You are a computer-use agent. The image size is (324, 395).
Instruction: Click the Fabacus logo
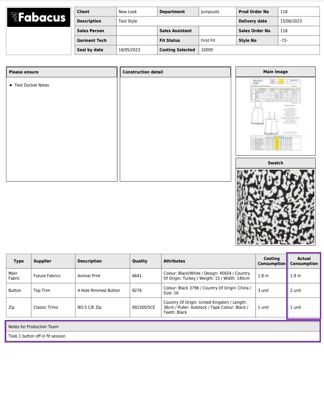pyautogui.click(x=38, y=17)
